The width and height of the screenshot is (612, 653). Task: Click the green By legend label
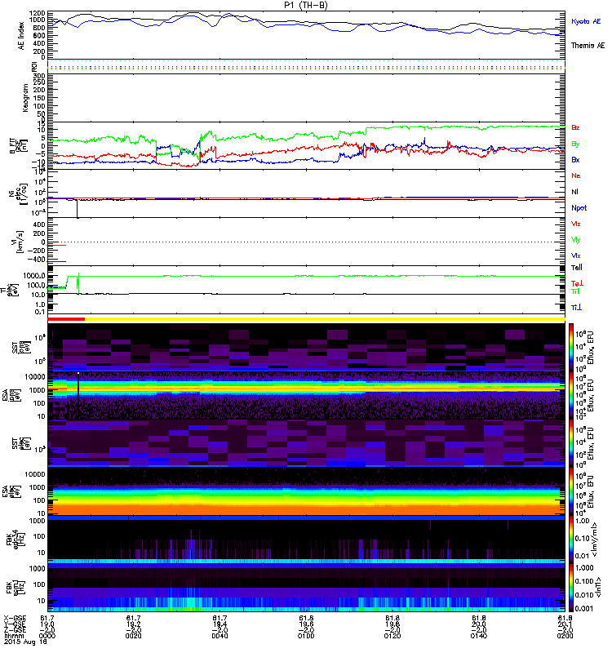point(575,144)
